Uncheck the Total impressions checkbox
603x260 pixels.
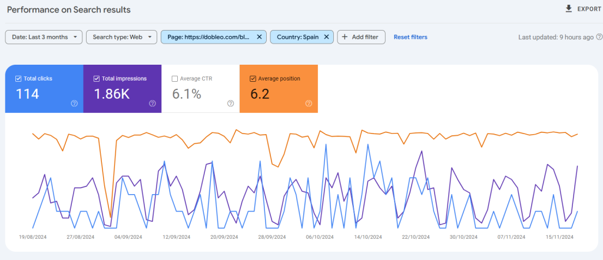pos(97,78)
